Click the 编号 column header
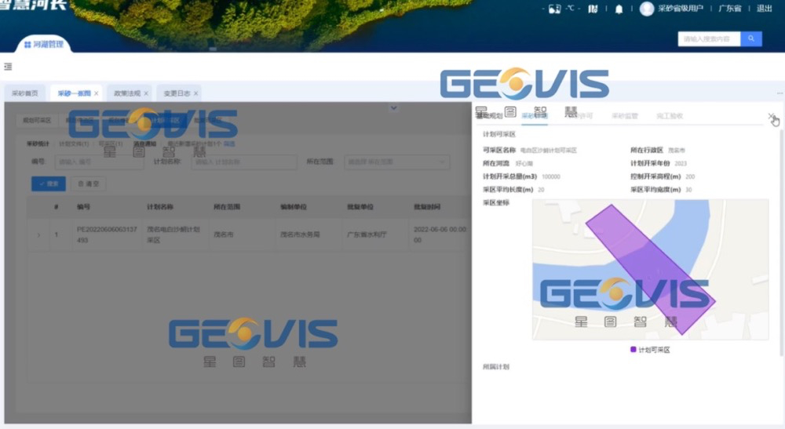The width and height of the screenshot is (785, 429). pyautogui.click(x=83, y=207)
